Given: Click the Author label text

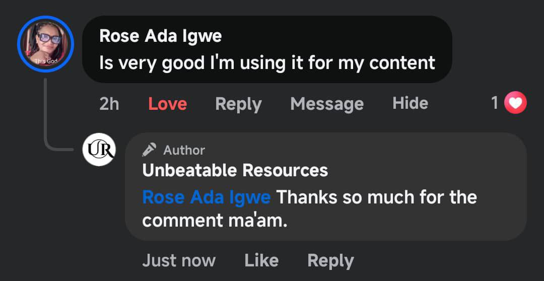Looking at the screenshot, I should [184, 150].
